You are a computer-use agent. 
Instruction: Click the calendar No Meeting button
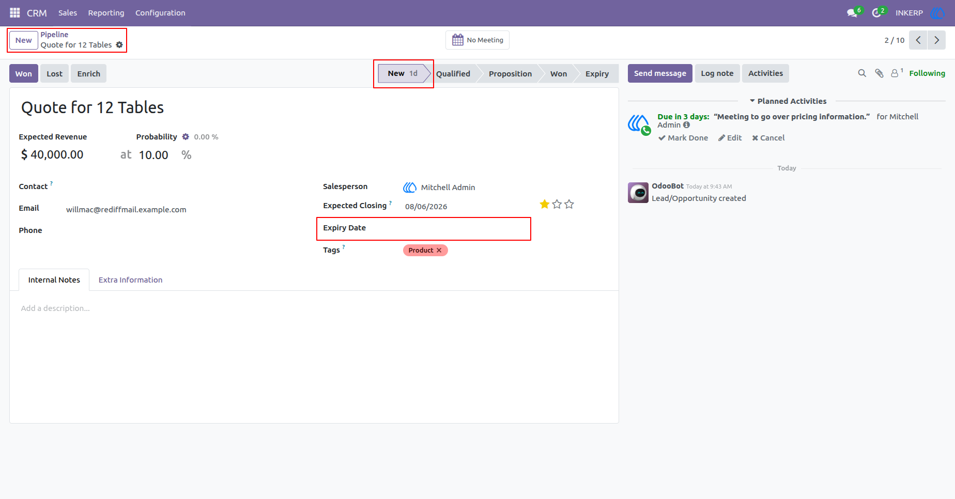477,40
